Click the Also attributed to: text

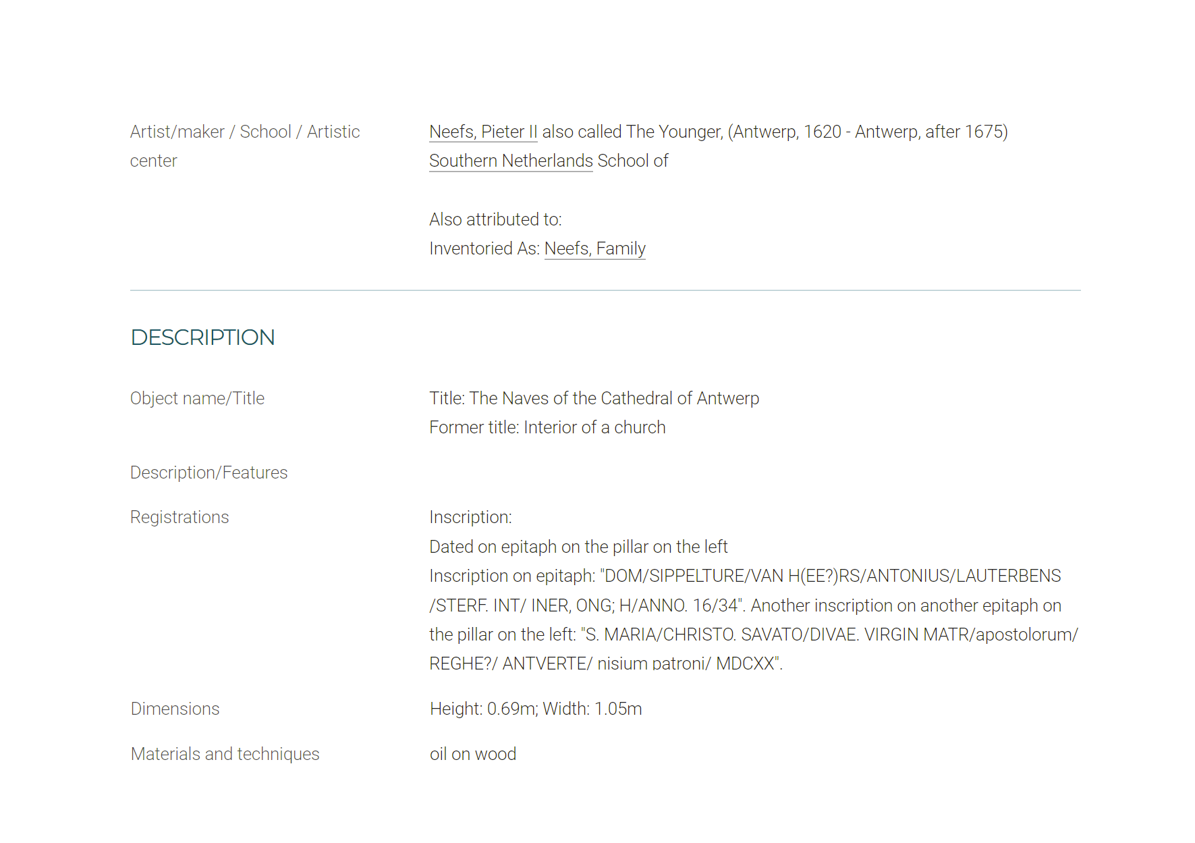coord(495,219)
